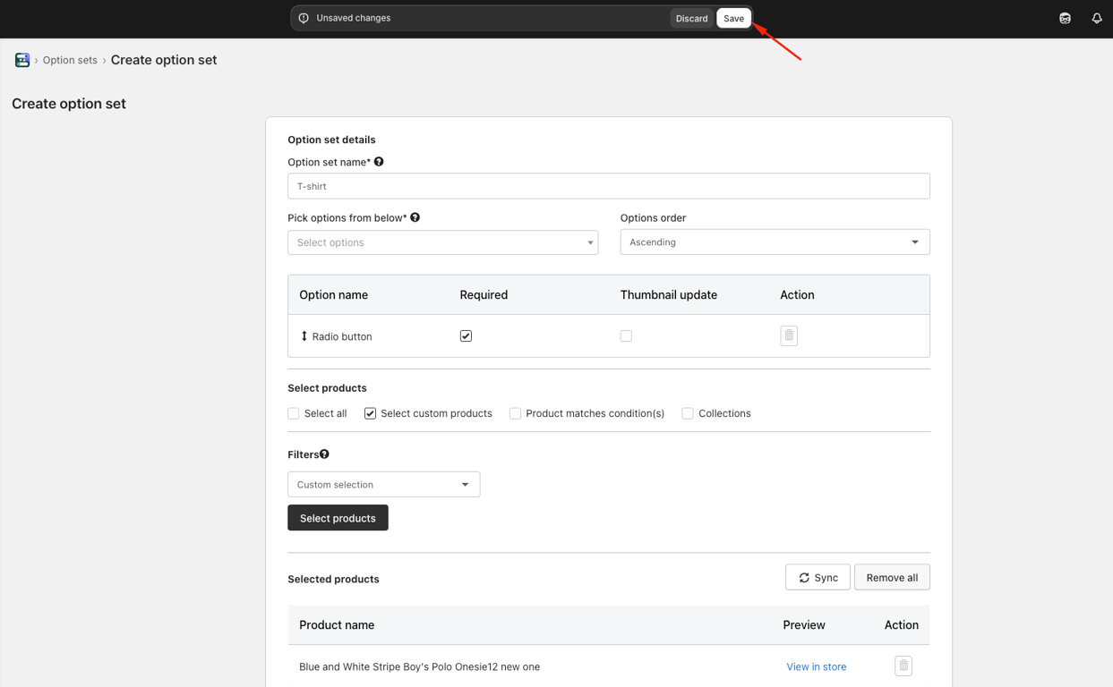Image resolution: width=1113 pixels, height=687 pixels.
Task: Click the store avatar icon in top bar
Action: pos(1065,18)
